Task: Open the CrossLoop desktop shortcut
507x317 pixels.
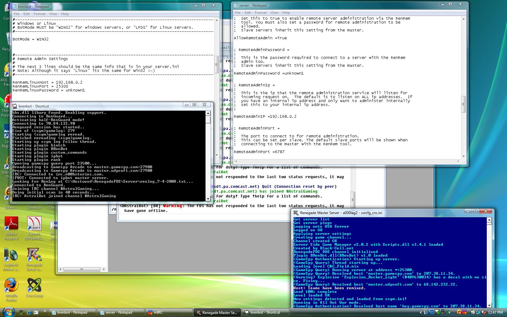Action: point(34,286)
